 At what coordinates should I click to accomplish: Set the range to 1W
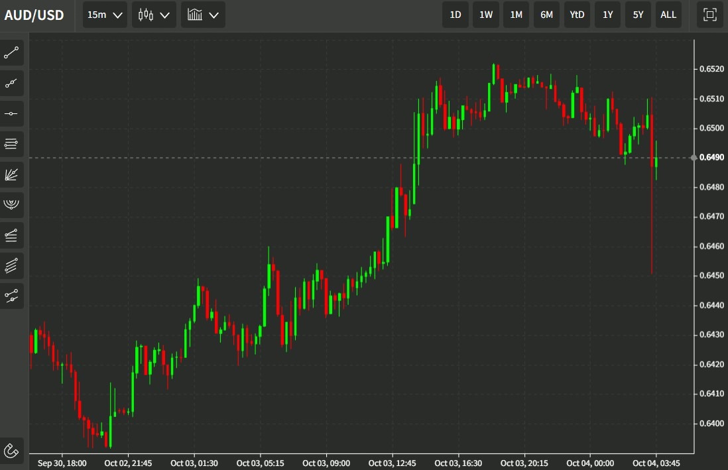[x=485, y=15]
